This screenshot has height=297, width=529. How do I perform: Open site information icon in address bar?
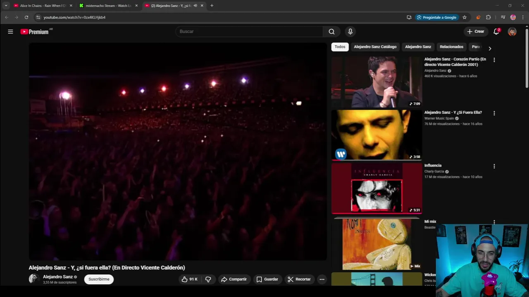pyautogui.click(x=38, y=17)
